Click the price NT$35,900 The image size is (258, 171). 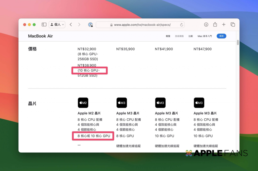tap(125, 49)
